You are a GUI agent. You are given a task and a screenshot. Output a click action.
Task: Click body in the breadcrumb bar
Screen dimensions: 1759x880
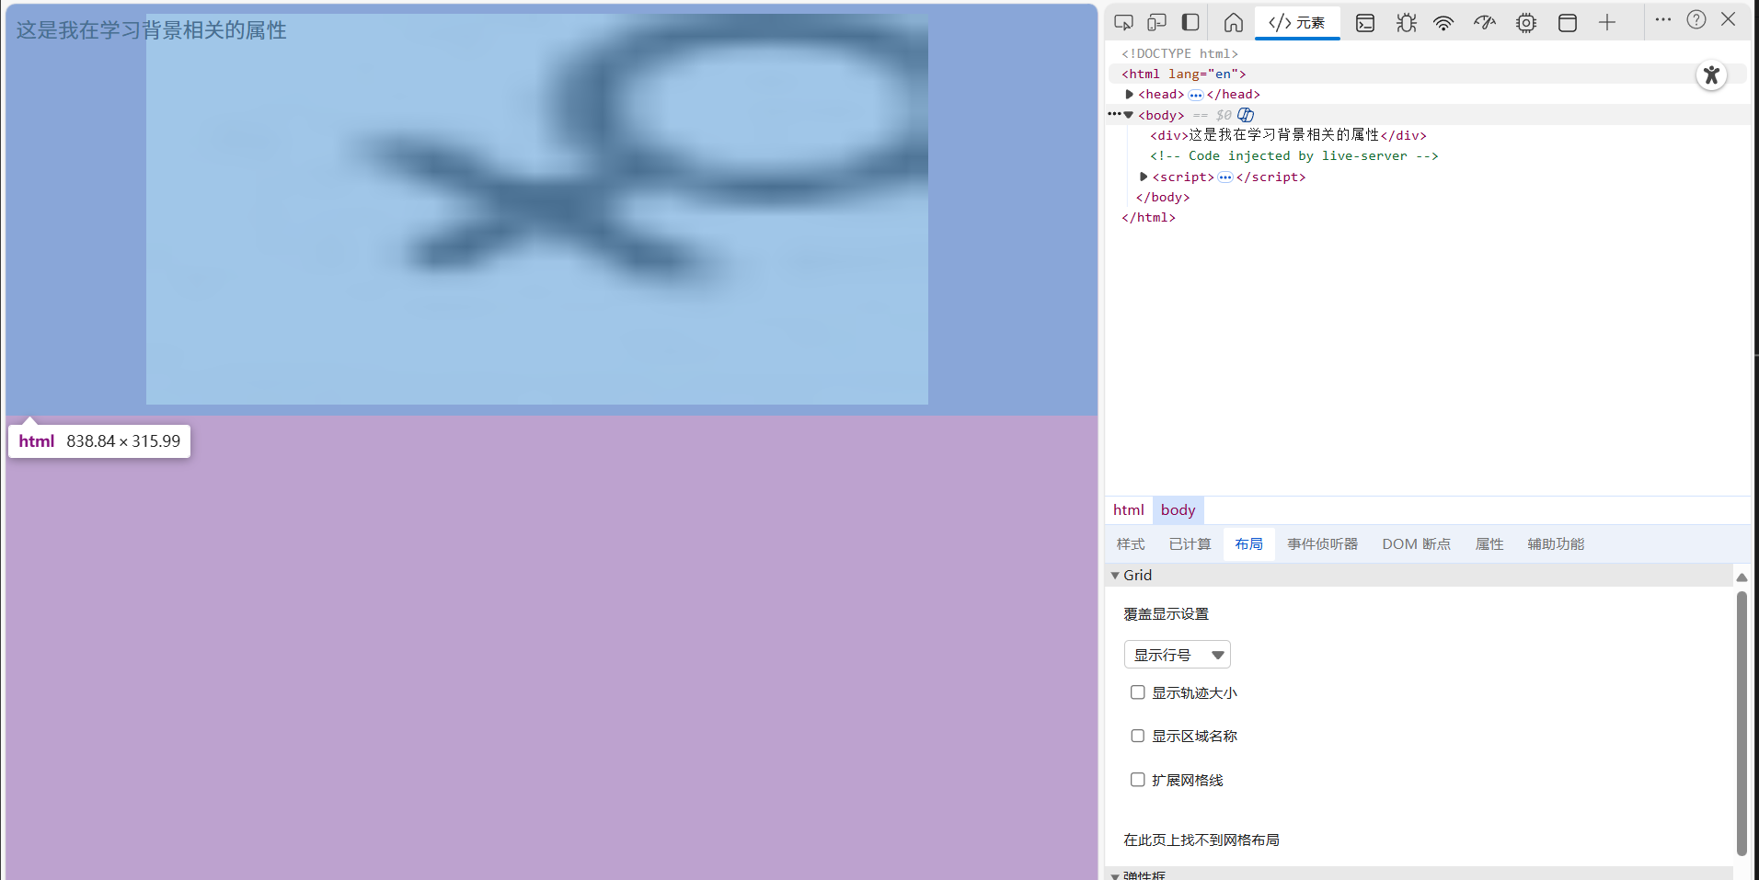coord(1178,510)
